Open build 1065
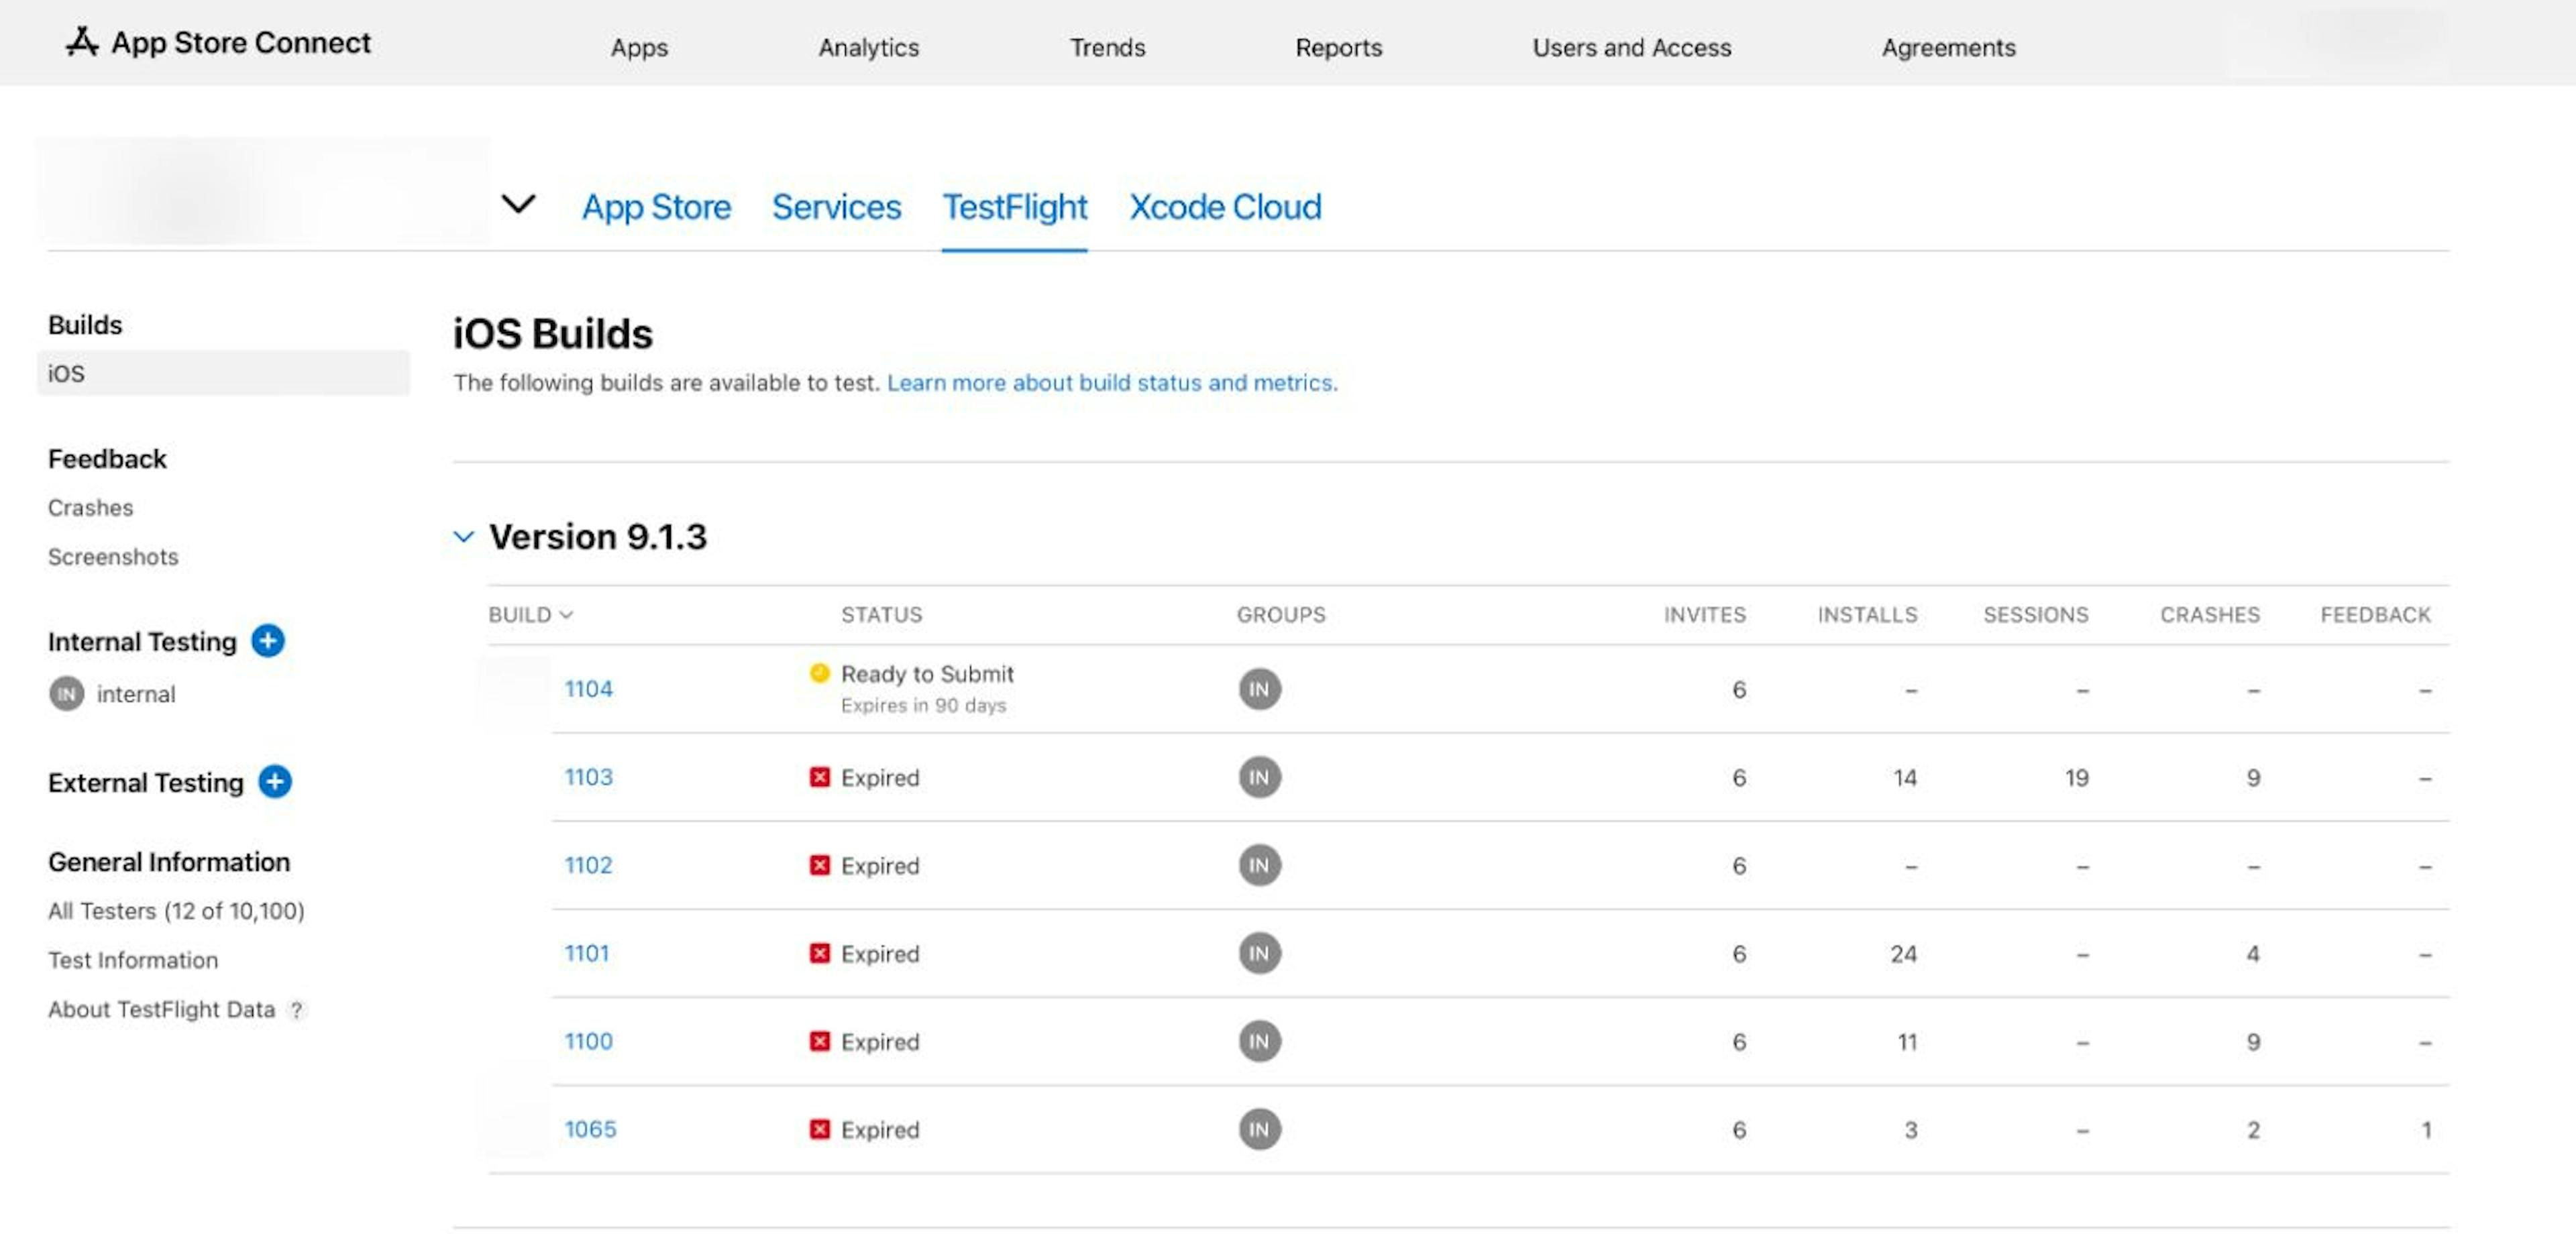2576x1234 pixels. [590, 1128]
